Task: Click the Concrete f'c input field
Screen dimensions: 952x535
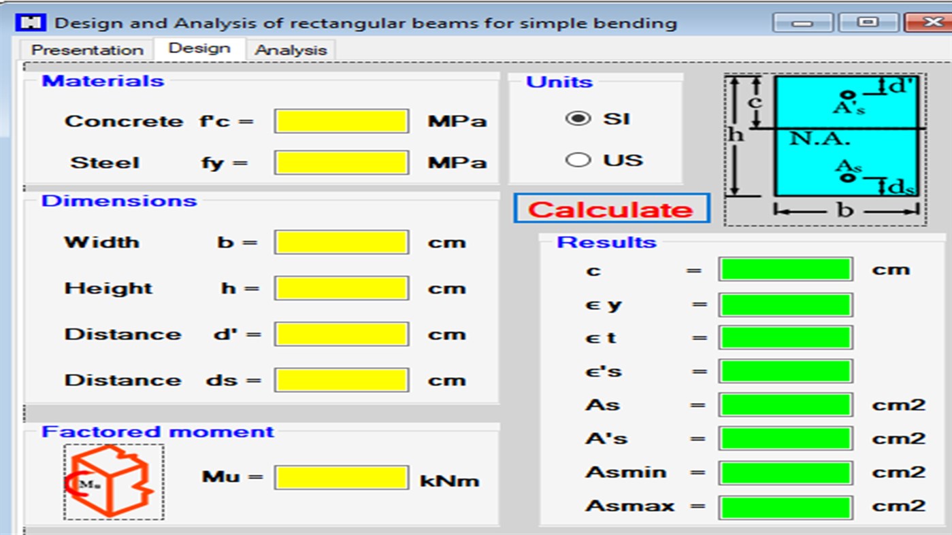Action: 340,120
